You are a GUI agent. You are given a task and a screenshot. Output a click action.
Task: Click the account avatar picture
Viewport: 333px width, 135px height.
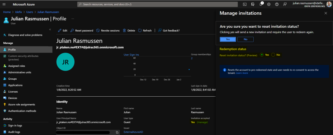click(x=328, y=4)
